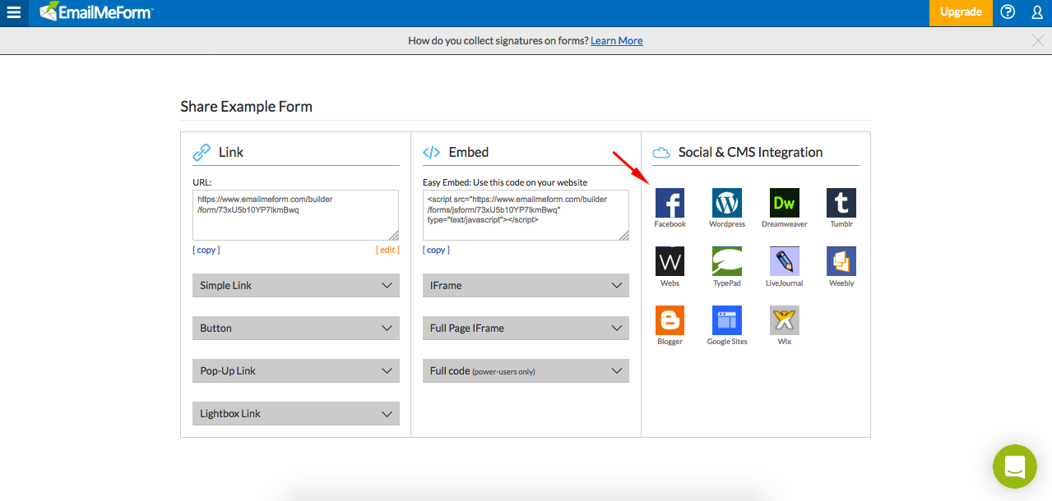Select the Wordpress integration icon
1052x501 pixels.
point(726,202)
